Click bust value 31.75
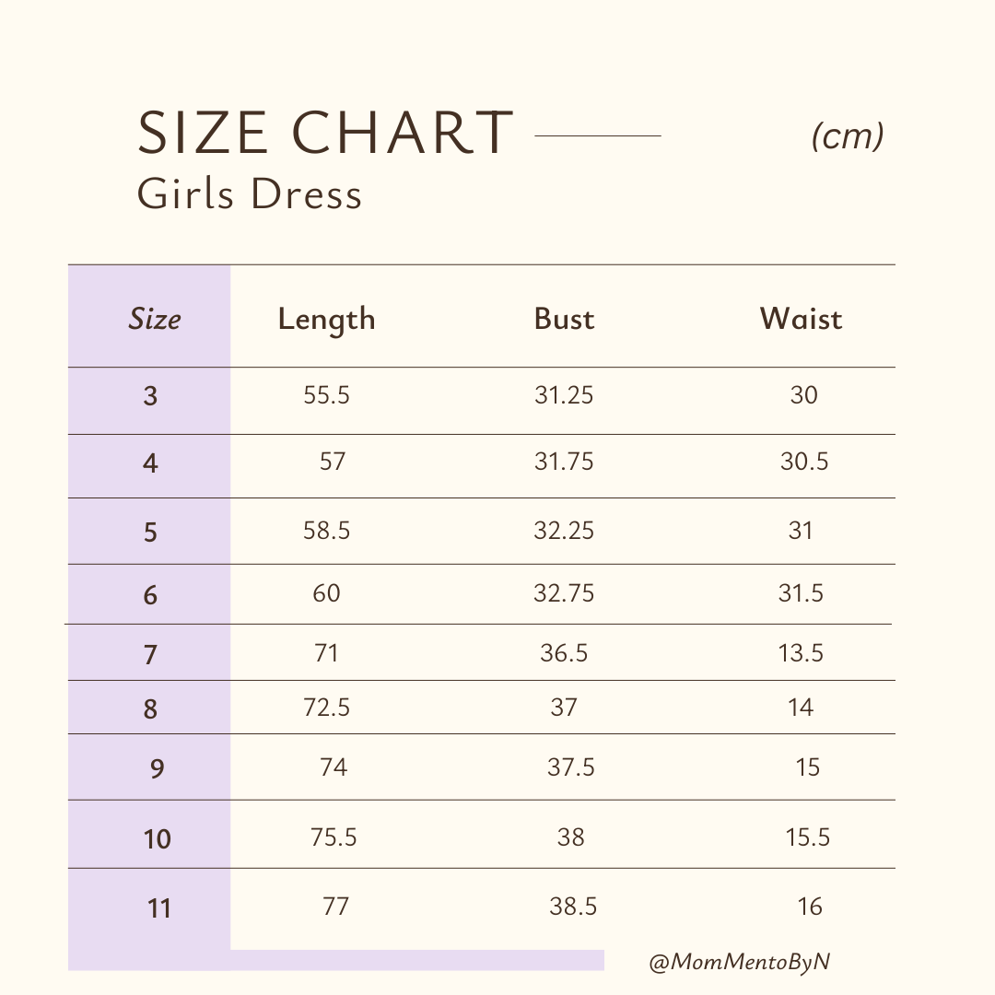Image resolution: width=995 pixels, height=995 pixels. pyautogui.click(x=564, y=461)
